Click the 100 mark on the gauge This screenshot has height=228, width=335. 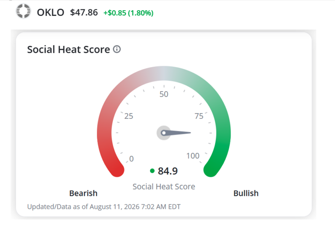pyautogui.click(x=193, y=156)
